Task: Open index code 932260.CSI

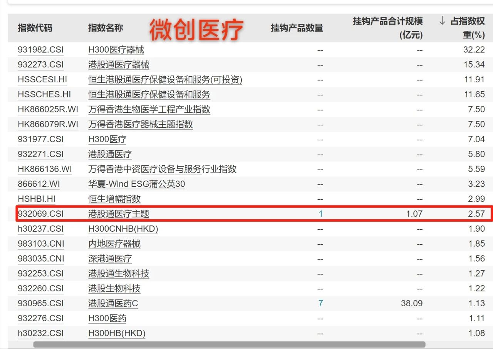Action: (40, 288)
